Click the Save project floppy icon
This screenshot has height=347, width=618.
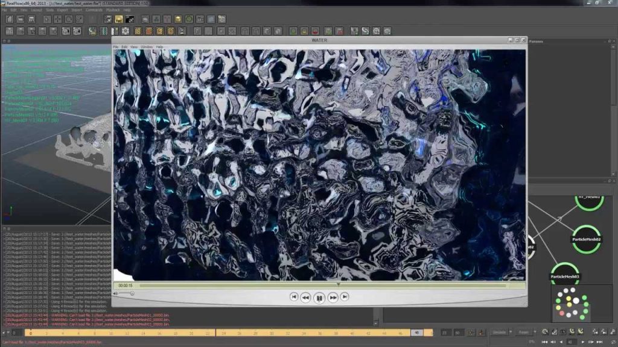click(x=31, y=19)
